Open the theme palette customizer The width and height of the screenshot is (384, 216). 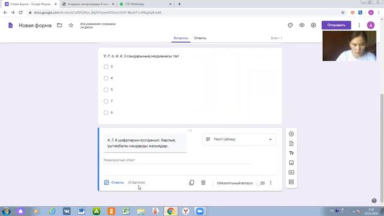[290, 25]
